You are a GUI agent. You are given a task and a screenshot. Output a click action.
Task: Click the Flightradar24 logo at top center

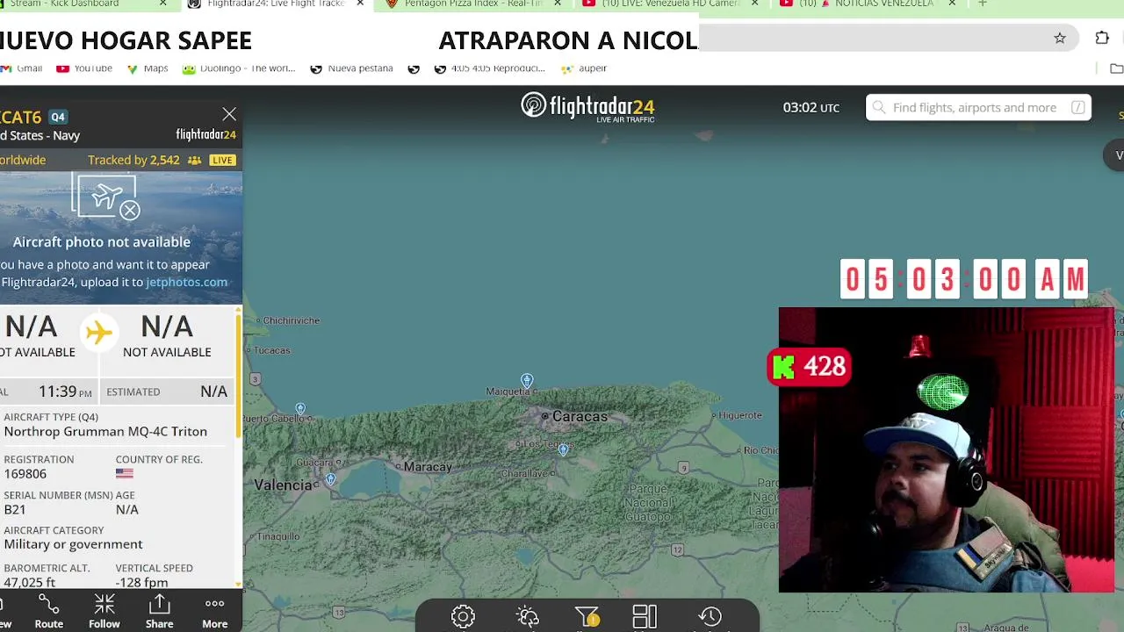point(587,107)
